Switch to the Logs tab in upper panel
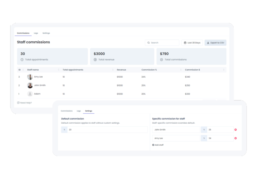The width and height of the screenshot is (257, 179). 36,33
